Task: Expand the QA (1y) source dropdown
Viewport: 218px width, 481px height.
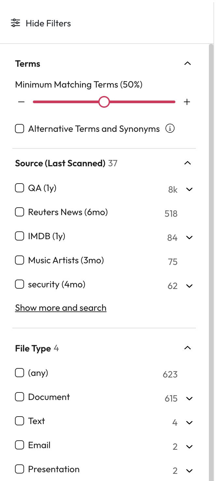Action: (189, 189)
